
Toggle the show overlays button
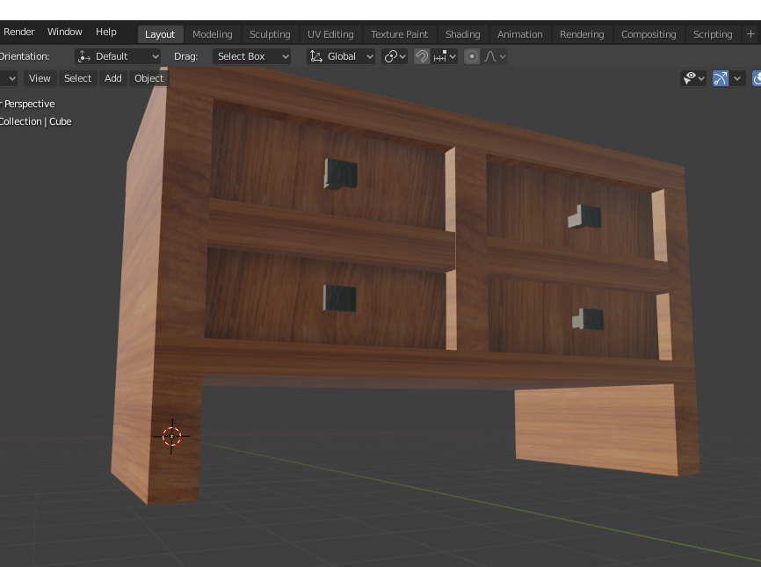pos(757,78)
